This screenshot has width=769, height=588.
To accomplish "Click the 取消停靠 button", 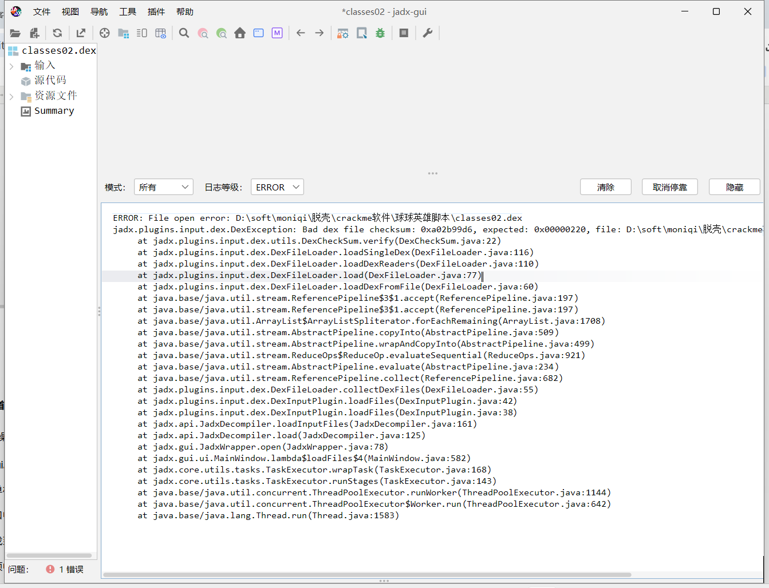I will (670, 187).
